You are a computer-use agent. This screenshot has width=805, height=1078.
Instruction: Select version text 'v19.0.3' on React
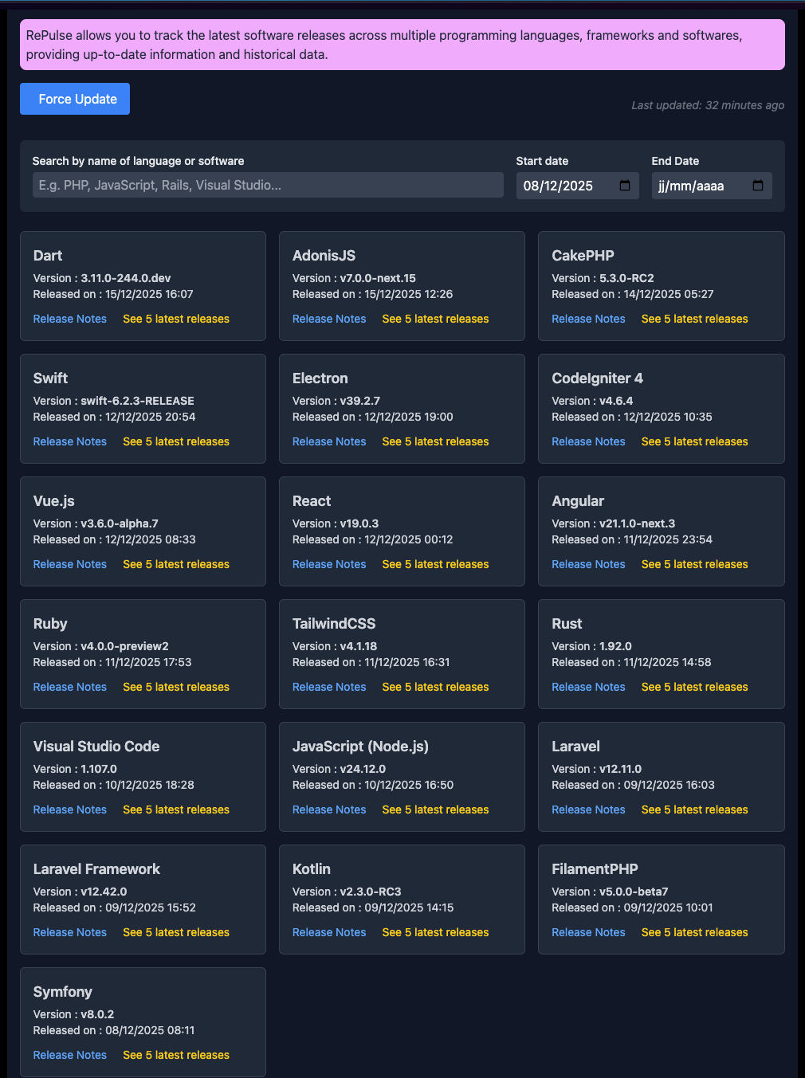pos(359,523)
